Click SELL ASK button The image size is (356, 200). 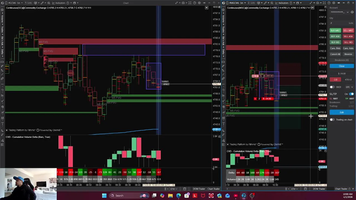point(348,36)
